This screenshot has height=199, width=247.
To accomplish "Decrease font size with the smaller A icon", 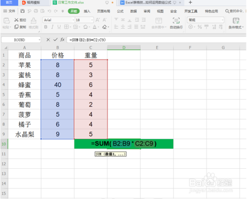I will point(104,20).
